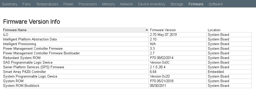Select the Processors tab
The image size is (256, 93).
pyautogui.click(x=88, y=4)
